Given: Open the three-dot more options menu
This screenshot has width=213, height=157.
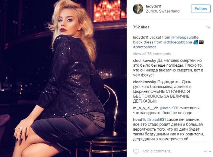Looking at the screenshot, I should [x=207, y=151].
